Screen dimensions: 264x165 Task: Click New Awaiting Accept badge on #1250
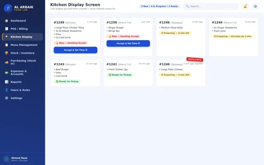click(124, 36)
